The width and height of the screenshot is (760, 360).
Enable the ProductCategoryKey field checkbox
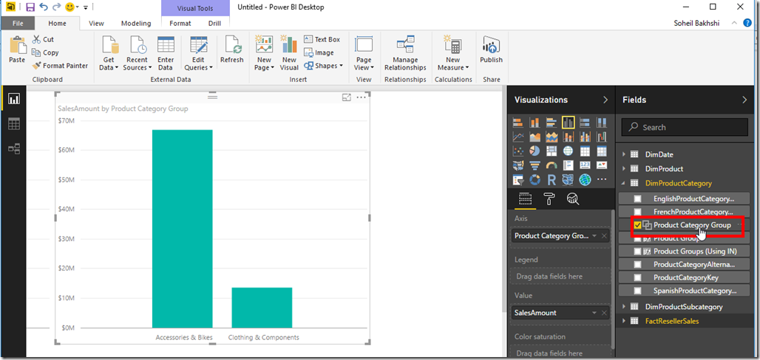tap(637, 278)
